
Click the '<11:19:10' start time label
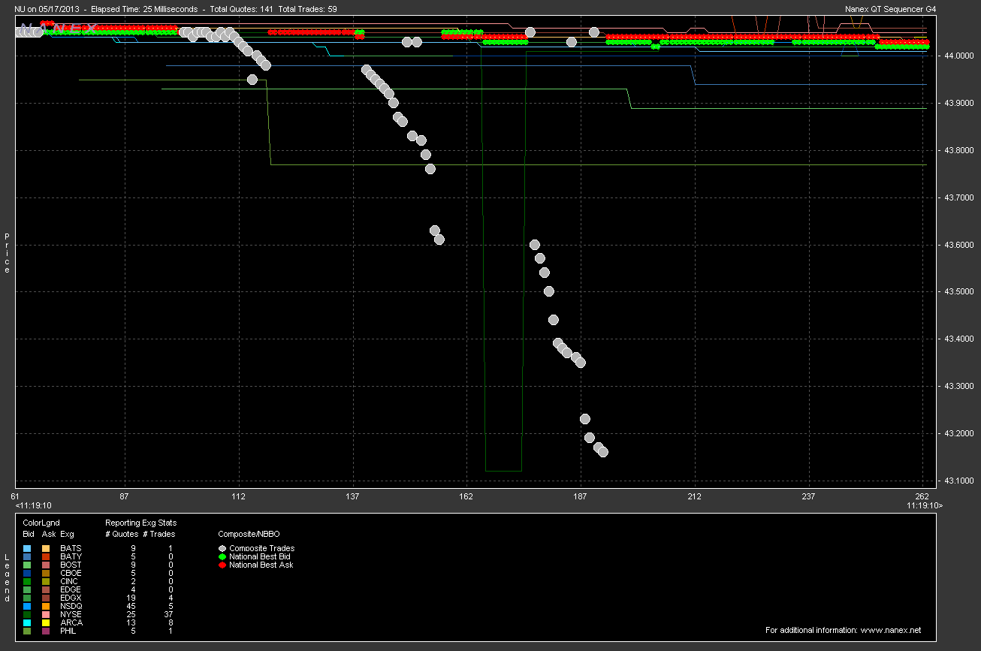point(33,506)
